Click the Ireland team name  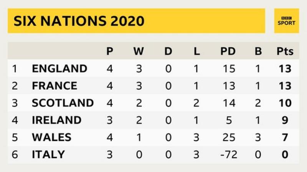pos(56,120)
